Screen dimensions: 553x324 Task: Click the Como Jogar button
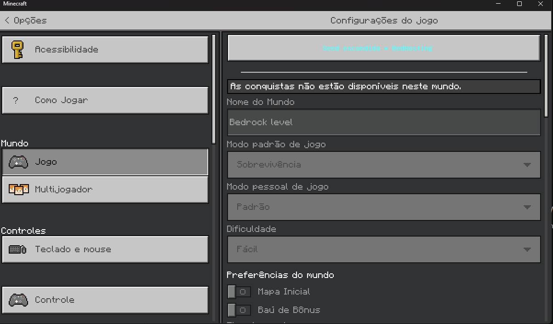click(105, 100)
